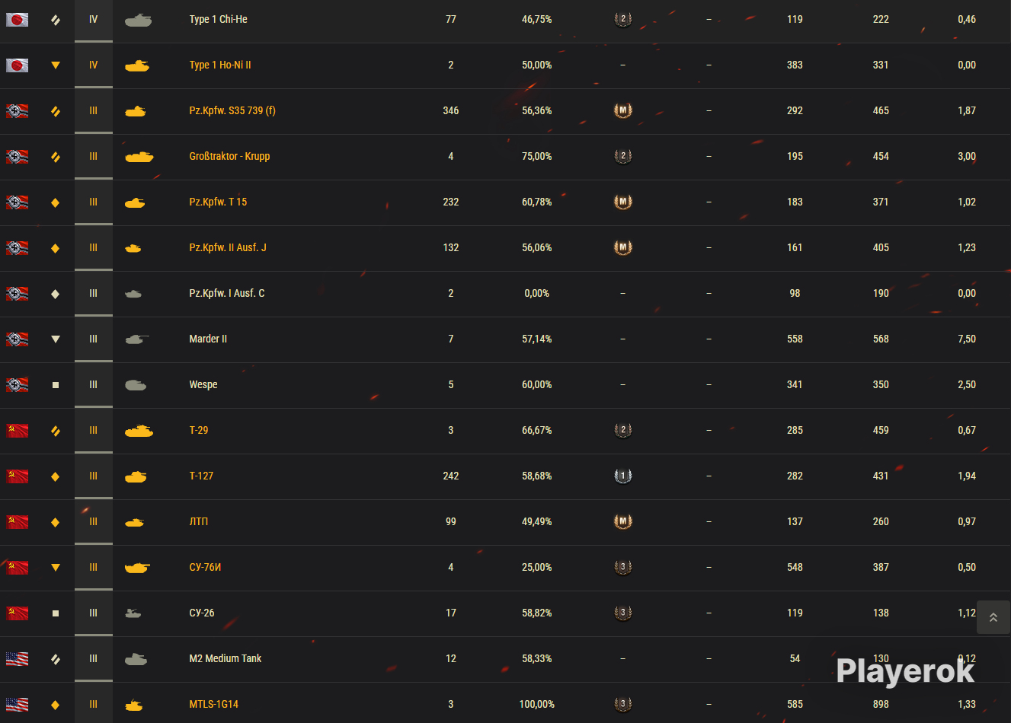The image size is (1011, 723).
Task: Select the ЛТП tank name
Action: (x=198, y=521)
